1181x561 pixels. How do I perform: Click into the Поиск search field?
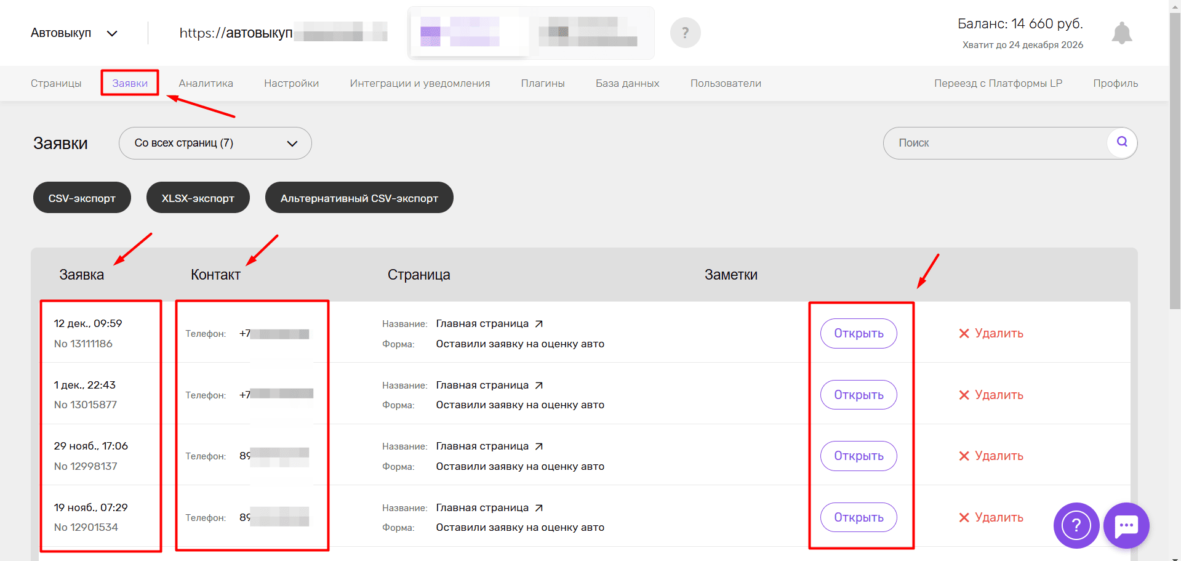pyautogui.click(x=995, y=143)
